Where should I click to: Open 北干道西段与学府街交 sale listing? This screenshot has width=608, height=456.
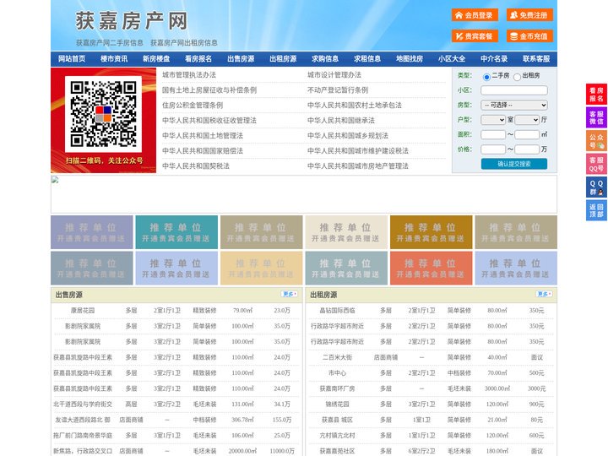(x=83, y=404)
